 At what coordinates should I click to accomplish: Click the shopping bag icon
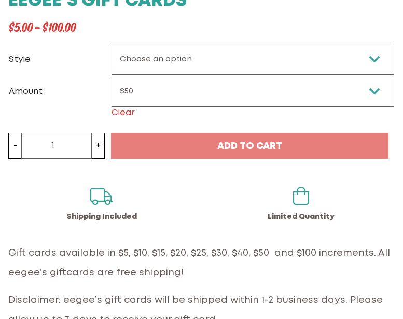tap(301, 196)
